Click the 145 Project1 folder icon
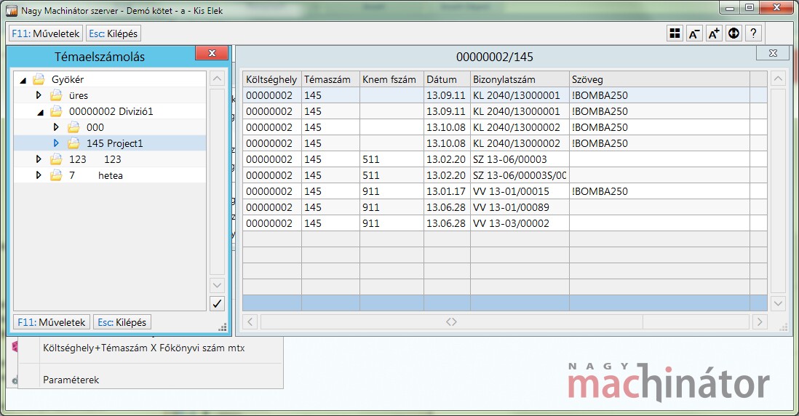Viewport: 799px width, 416px height. [x=74, y=143]
